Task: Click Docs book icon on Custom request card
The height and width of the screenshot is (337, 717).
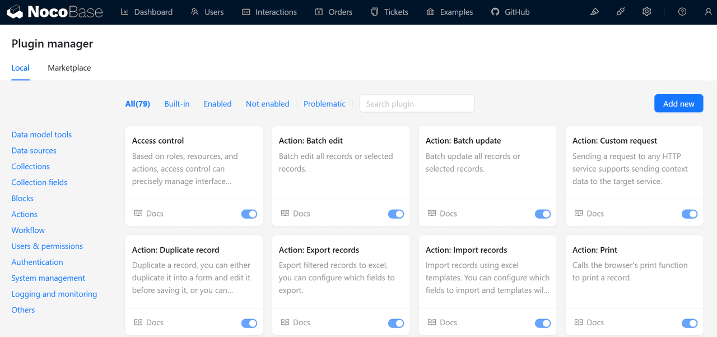Action: coord(579,213)
